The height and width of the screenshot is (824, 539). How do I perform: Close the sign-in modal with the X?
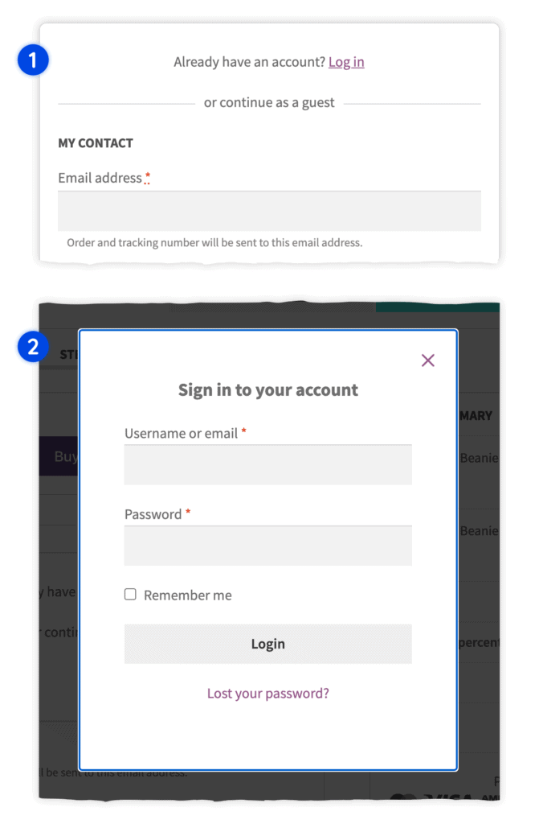click(427, 360)
